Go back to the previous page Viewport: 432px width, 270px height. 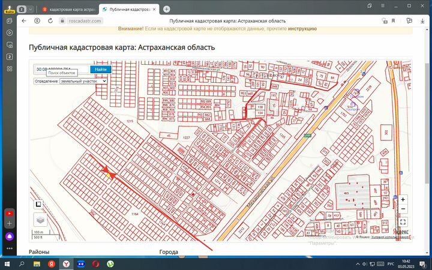(x=24, y=20)
